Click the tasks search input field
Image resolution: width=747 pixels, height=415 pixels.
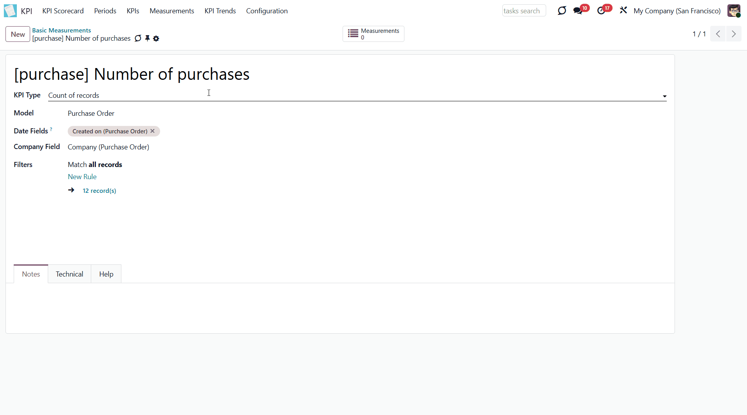coord(523,11)
